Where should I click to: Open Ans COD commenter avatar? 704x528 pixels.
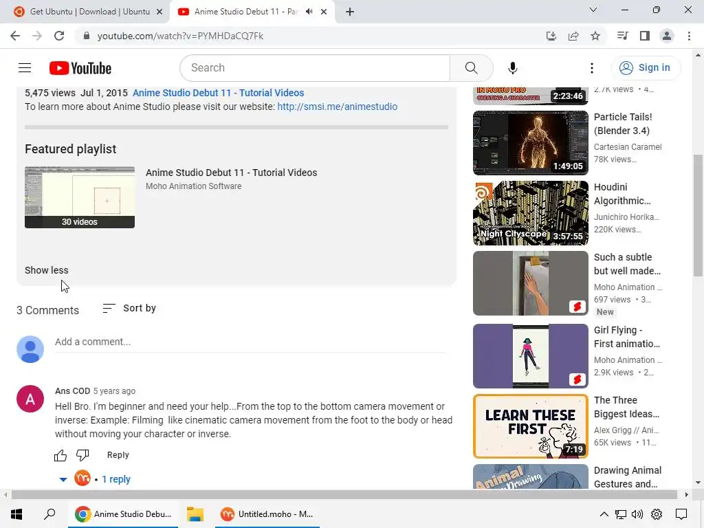[x=30, y=399]
